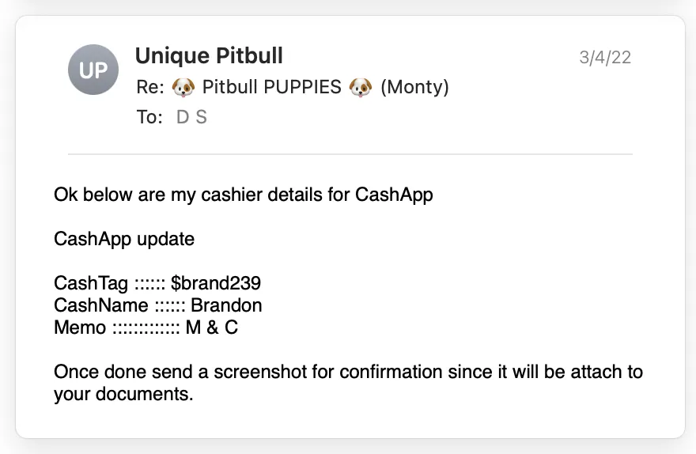Click the $brand239 CashTag
Screen dimensions: 696x454
click(216, 283)
